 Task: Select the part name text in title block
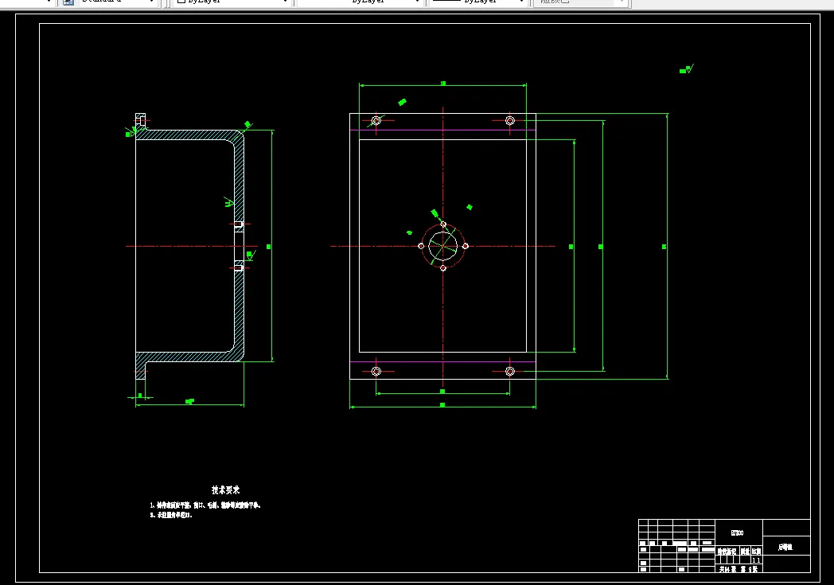(x=785, y=547)
